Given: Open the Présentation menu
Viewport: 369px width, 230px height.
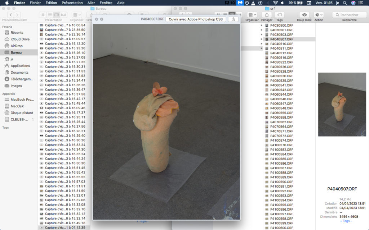Looking at the screenshot, I should [x=72, y=3].
